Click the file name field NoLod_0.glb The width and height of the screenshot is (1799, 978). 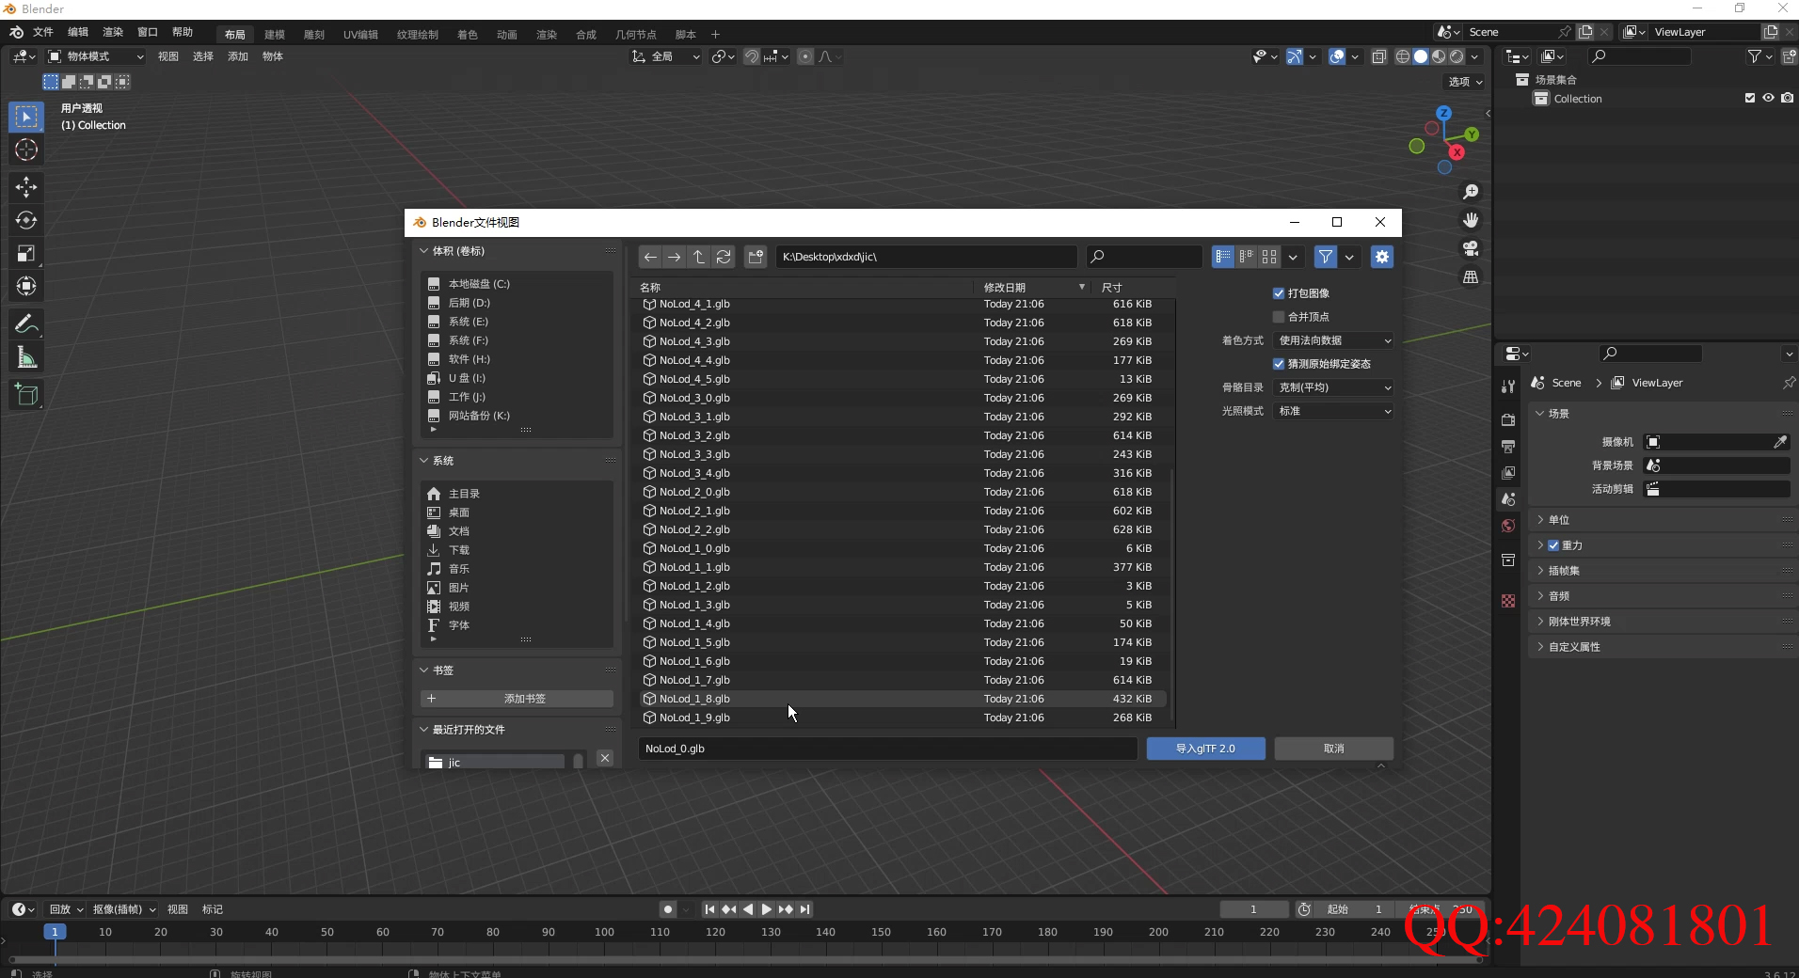click(887, 749)
